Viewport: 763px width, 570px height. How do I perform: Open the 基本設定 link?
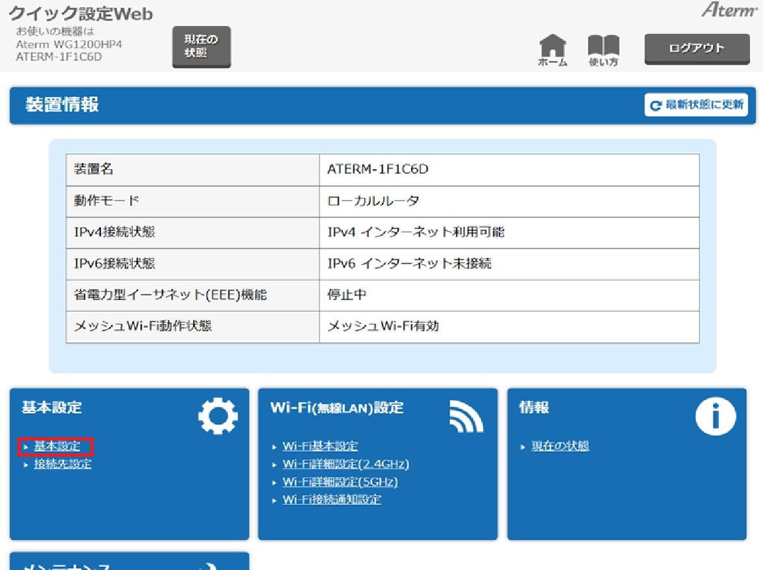(x=57, y=446)
